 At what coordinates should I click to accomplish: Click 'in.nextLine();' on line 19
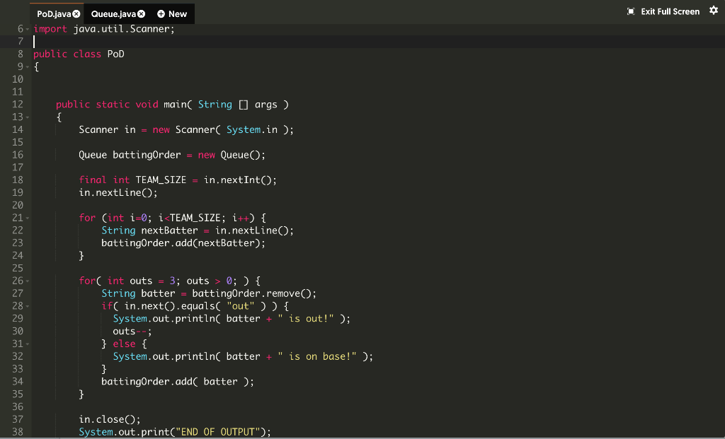(118, 192)
